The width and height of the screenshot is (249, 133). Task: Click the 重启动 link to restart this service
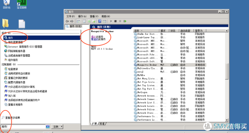(95, 39)
